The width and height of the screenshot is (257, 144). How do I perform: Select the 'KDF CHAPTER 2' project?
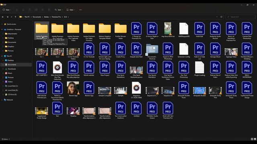tap(42, 68)
